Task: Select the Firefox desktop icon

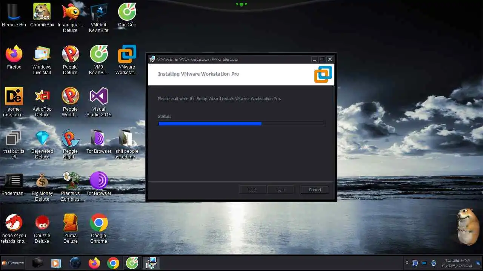Action: point(14,58)
